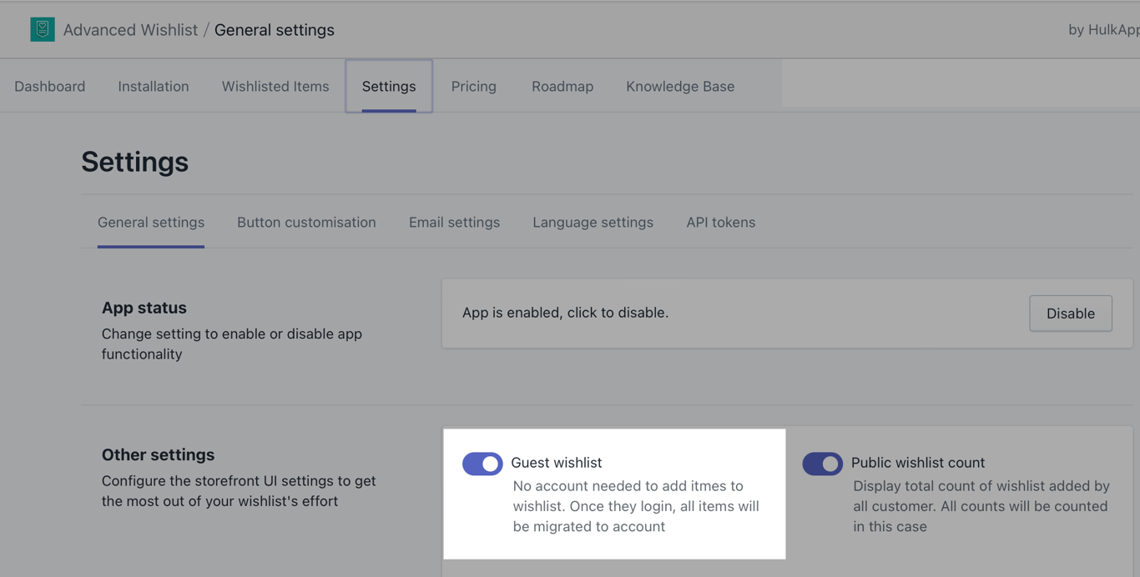Toggle the Guest wishlist switch
The height and width of the screenshot is (577, 1140).
[482, 464]
